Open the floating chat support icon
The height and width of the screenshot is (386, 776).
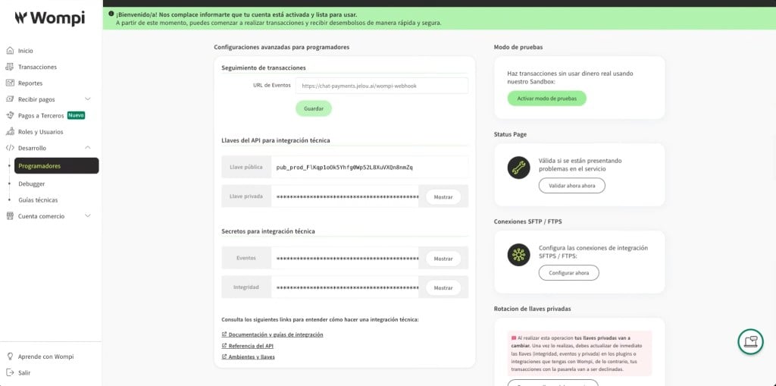pos(750,341)
